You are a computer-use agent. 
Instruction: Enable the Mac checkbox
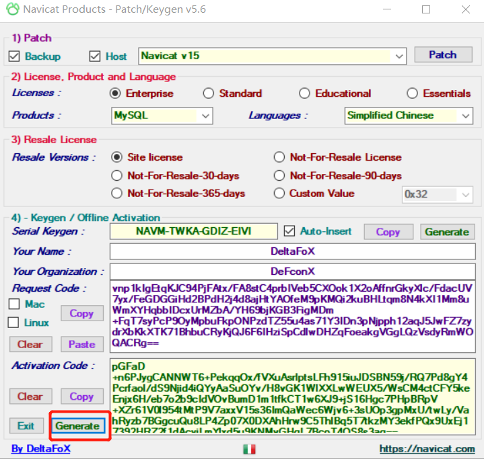click(x=14, y=304)
